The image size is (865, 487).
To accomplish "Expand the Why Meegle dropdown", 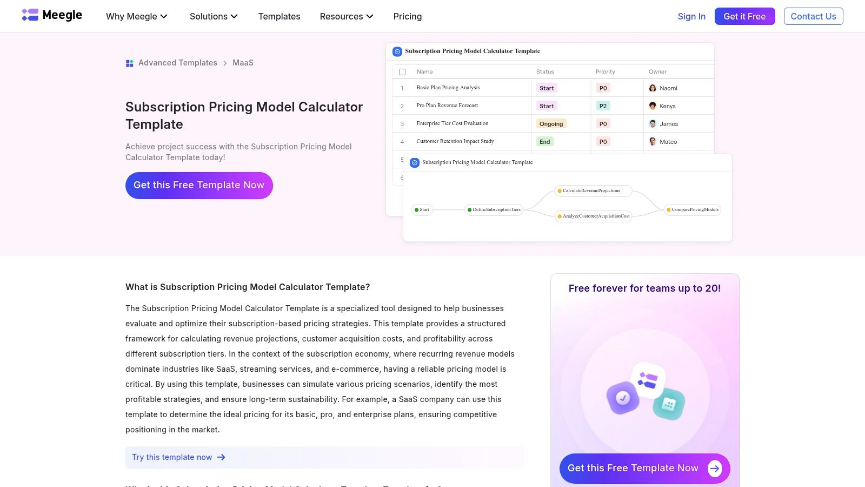I will (137, 16).
